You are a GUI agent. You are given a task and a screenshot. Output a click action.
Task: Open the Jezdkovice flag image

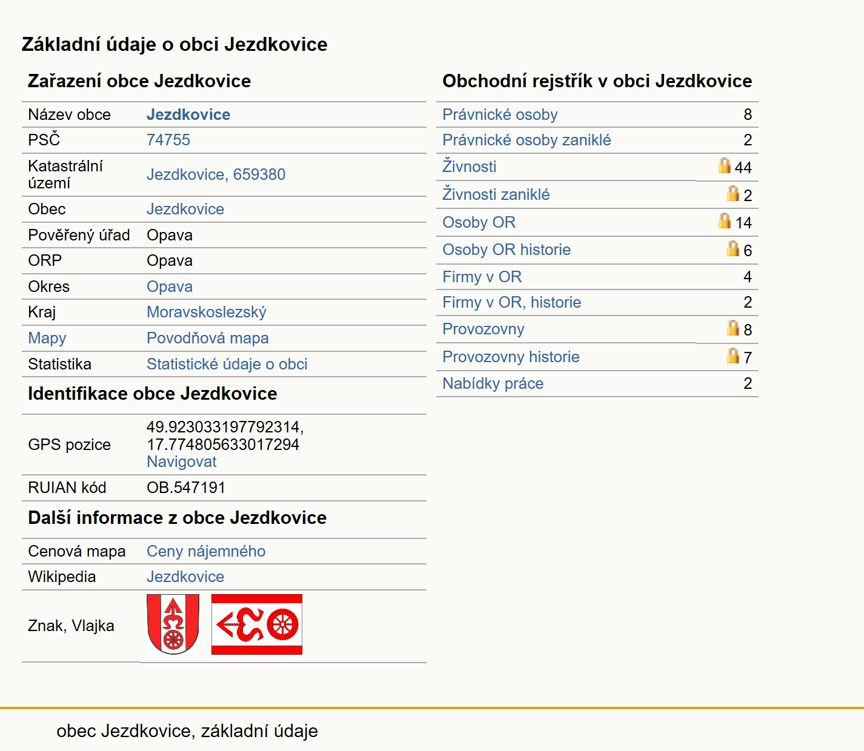click(x=257, y=624)
